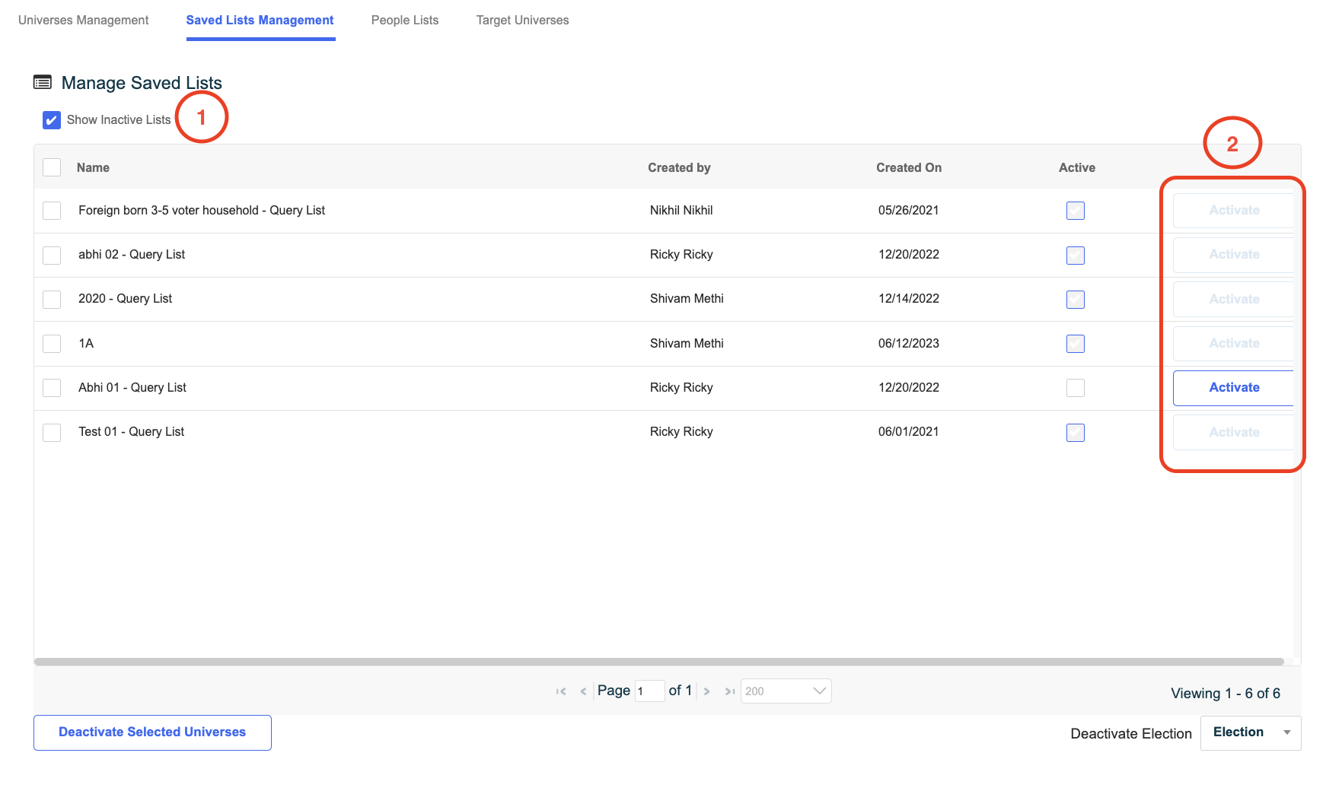Click the Manage Saved Lists list icon
The image size is (1326, 791).
point(43,82)
